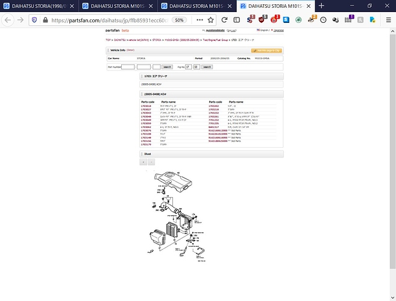Open the green circular extension icon
Viewport: 396px width, 301px height.
[x=298, y=20]
